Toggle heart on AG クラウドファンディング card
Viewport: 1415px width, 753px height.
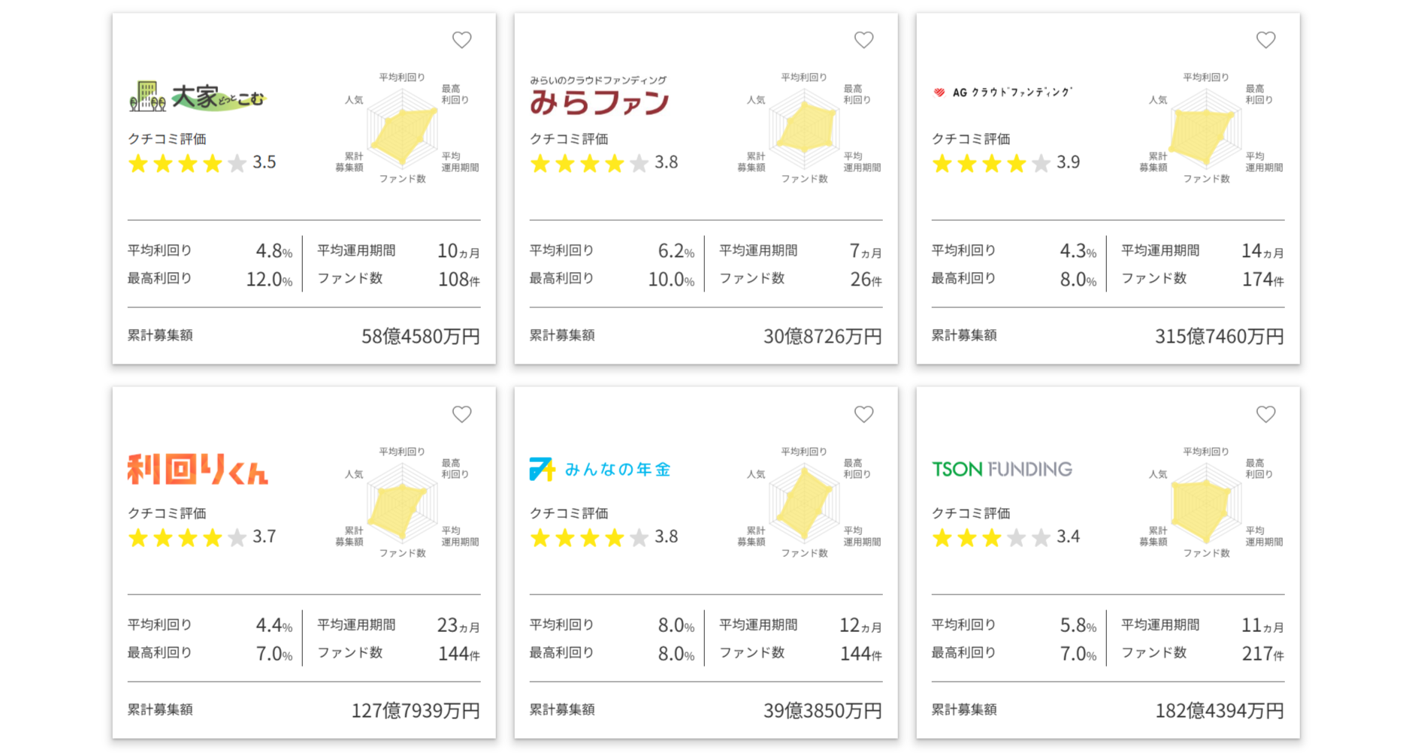coord(1265,40)
